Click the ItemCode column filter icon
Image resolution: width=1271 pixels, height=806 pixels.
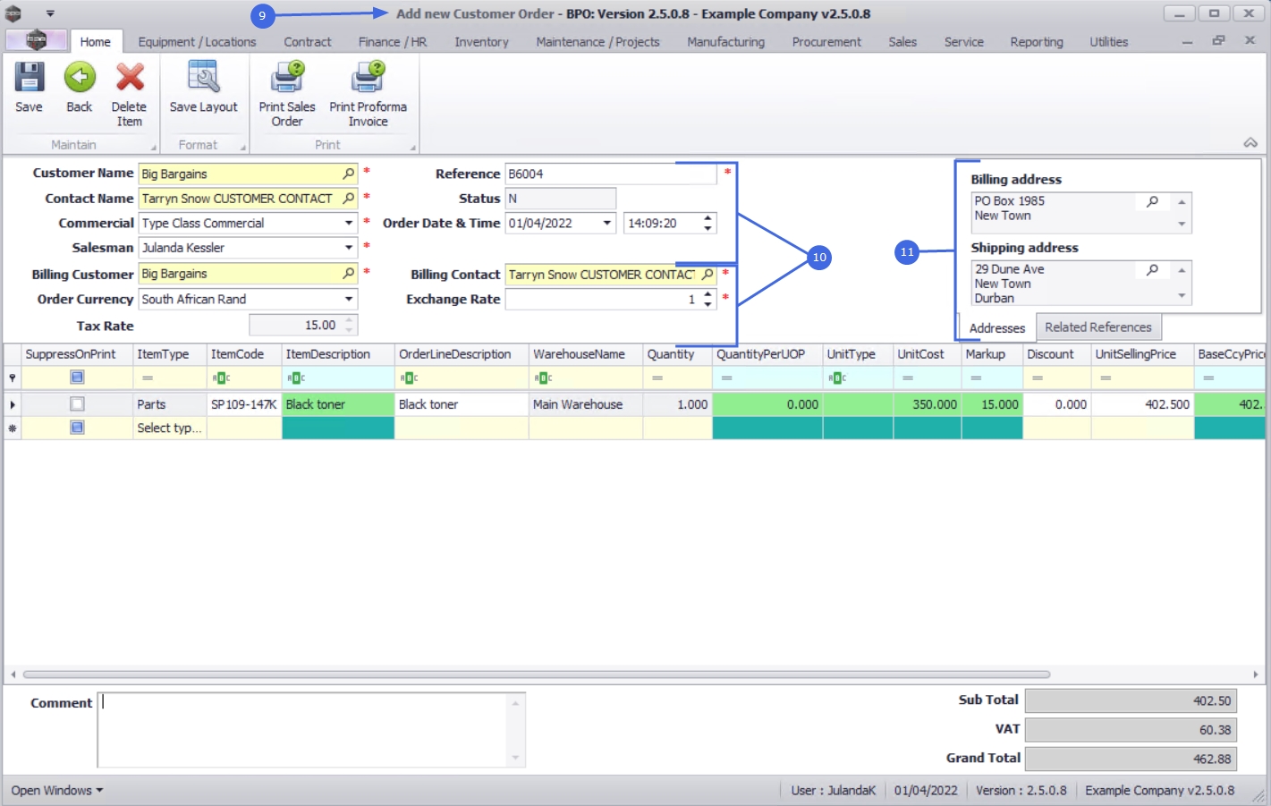pos(221,378)
